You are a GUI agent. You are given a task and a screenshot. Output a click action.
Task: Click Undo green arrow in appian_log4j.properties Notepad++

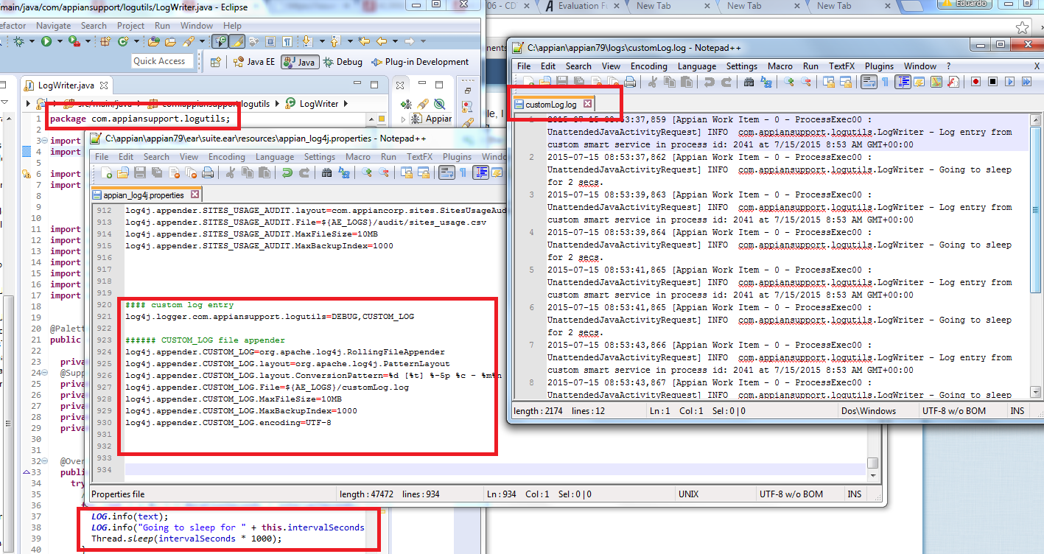(287, 173)
